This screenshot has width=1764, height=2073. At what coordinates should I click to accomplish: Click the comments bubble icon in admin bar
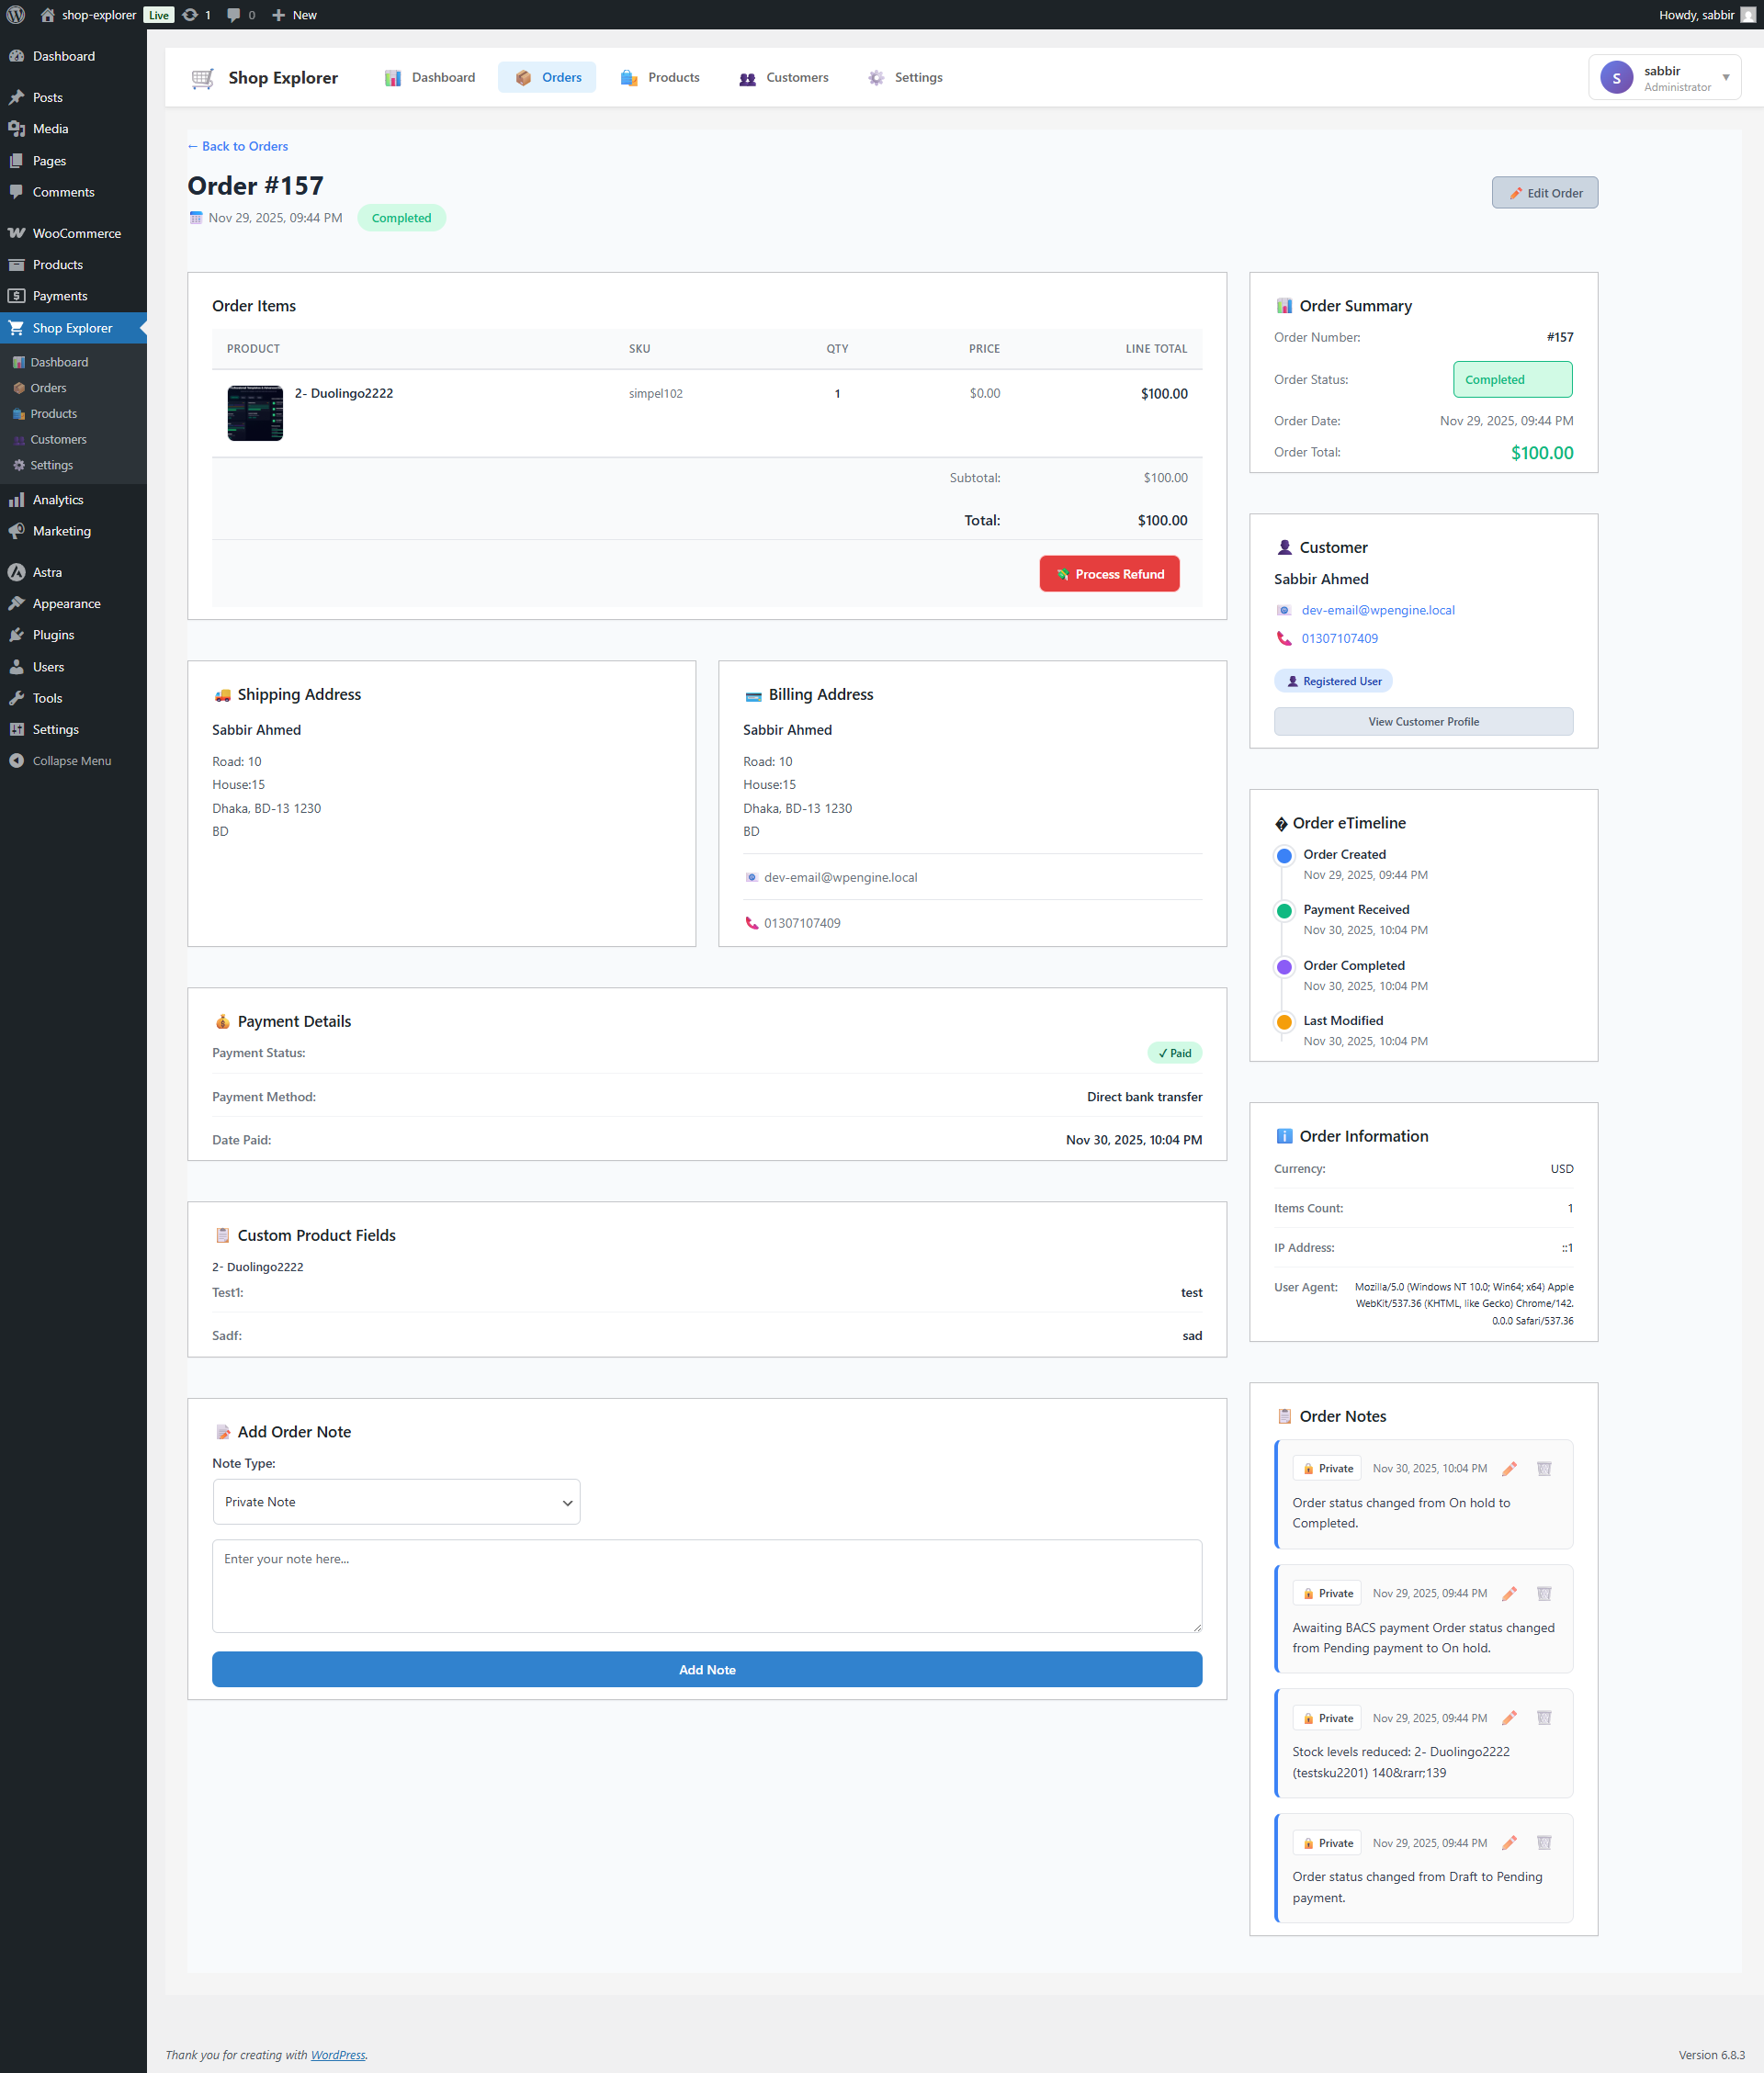click(234, 15)
